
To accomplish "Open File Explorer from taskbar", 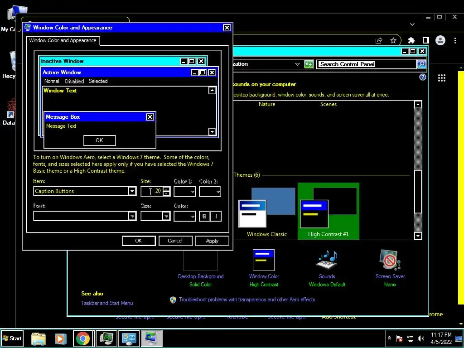I will coord(39,338).
